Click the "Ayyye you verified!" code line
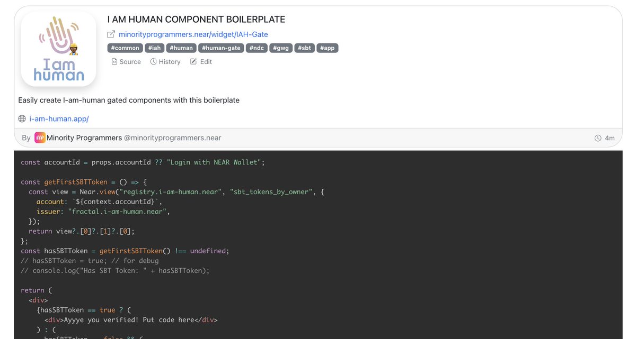 [x=131, y=320]
